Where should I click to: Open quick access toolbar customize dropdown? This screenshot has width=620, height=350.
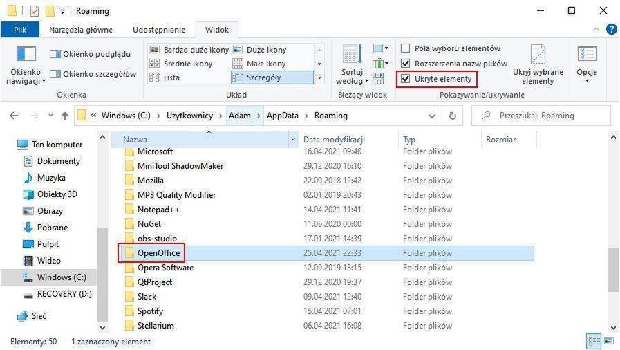pos(62,12)
